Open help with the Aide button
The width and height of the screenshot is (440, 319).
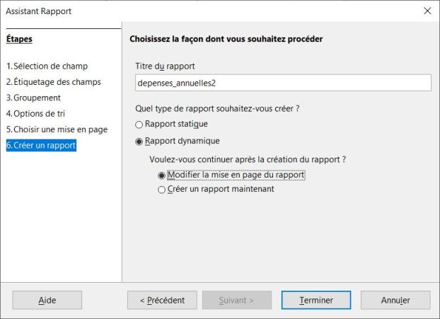47,300
